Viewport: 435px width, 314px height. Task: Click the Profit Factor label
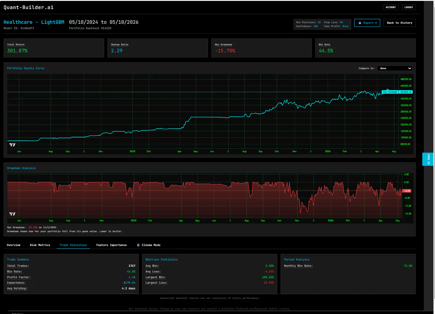(x=19, y=277)
